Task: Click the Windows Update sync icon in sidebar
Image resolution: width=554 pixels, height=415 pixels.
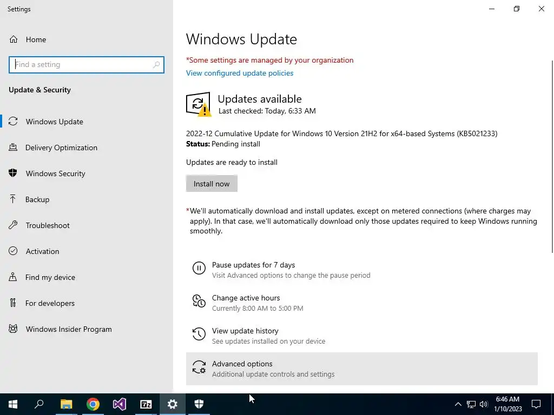Action: click(x=13, y=122)
